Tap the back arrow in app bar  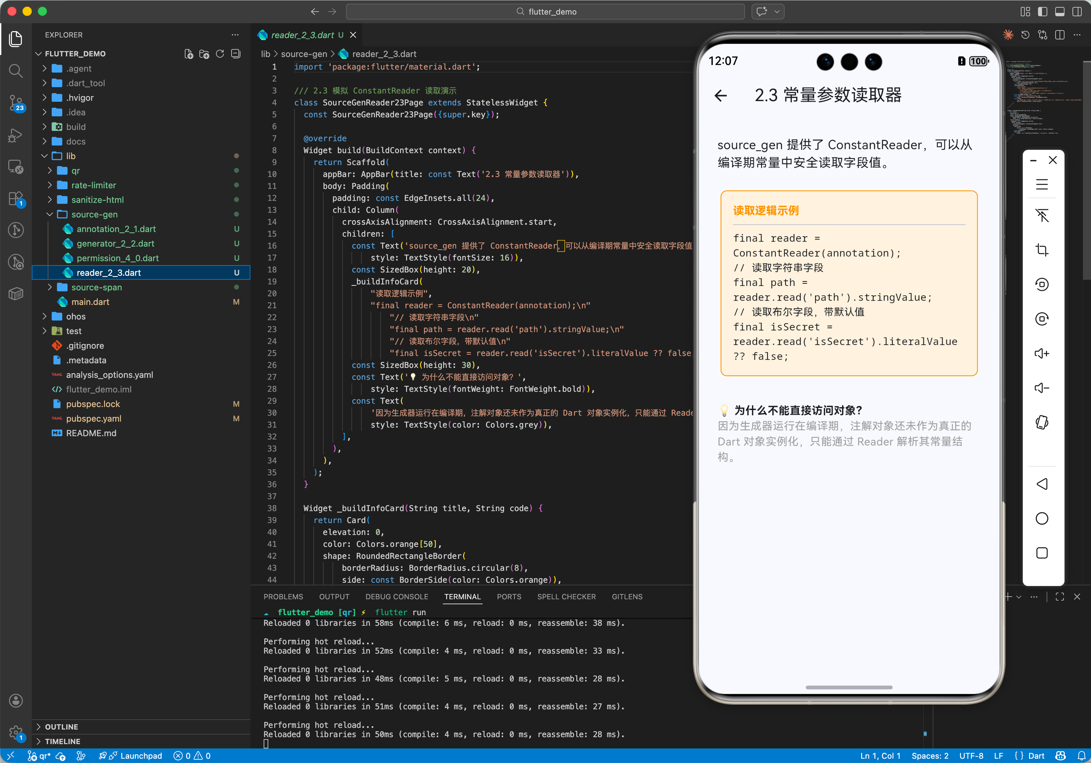tap(720, 95)
